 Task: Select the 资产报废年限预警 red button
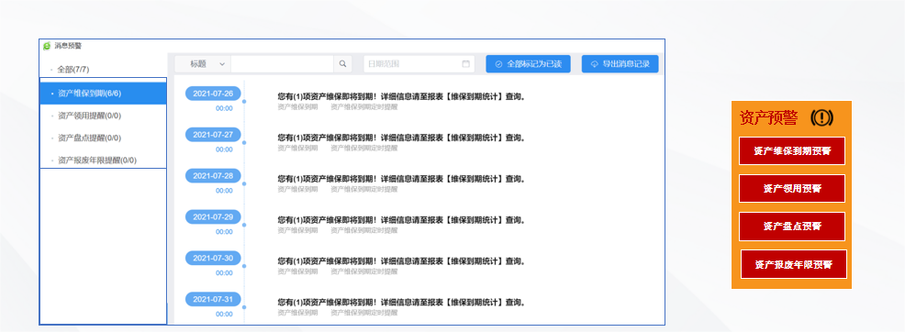(794, 264)
